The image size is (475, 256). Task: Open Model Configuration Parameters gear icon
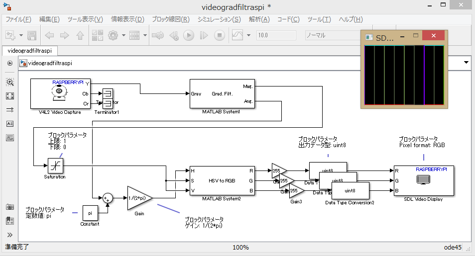point(113,36)
